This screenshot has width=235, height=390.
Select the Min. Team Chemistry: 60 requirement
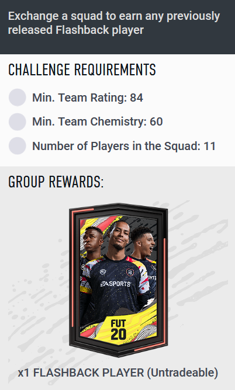(x=98, y=121)
